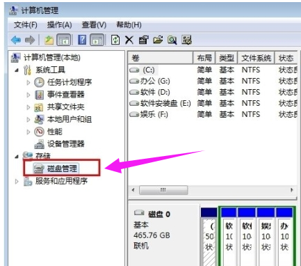The height and width of the screenshot is (266, 301).
Task: Select the 软件 (D:) volume row
Action: [213, 92]
